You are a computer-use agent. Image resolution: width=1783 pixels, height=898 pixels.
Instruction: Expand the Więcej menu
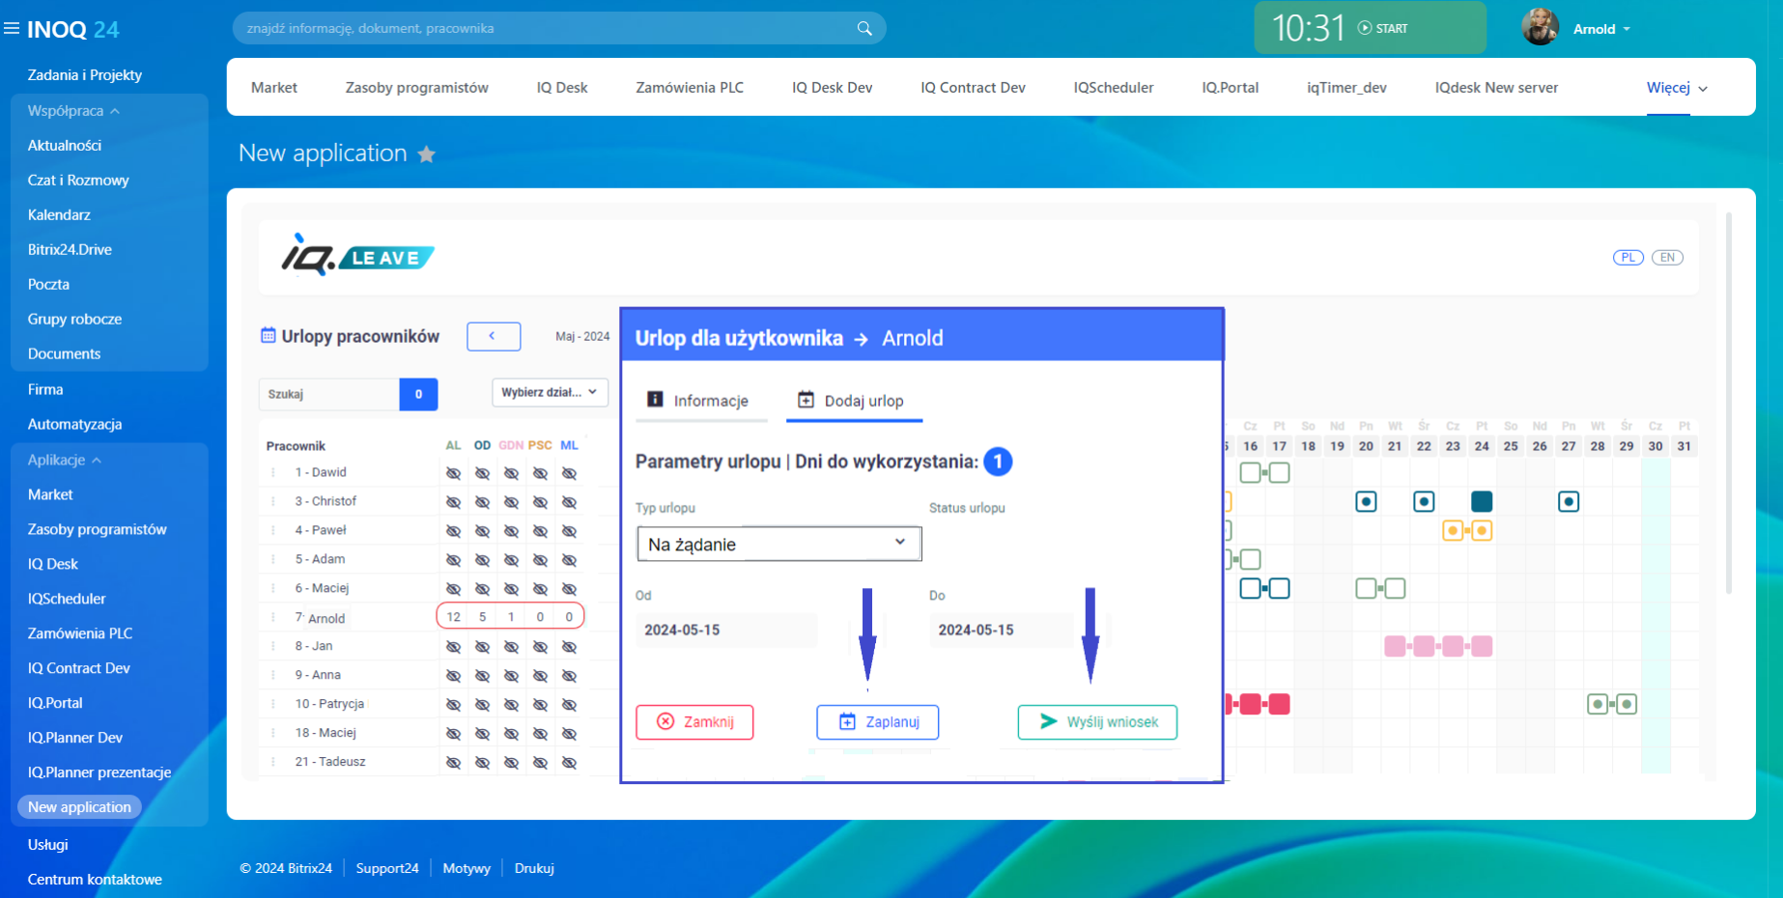point(1677,88)
